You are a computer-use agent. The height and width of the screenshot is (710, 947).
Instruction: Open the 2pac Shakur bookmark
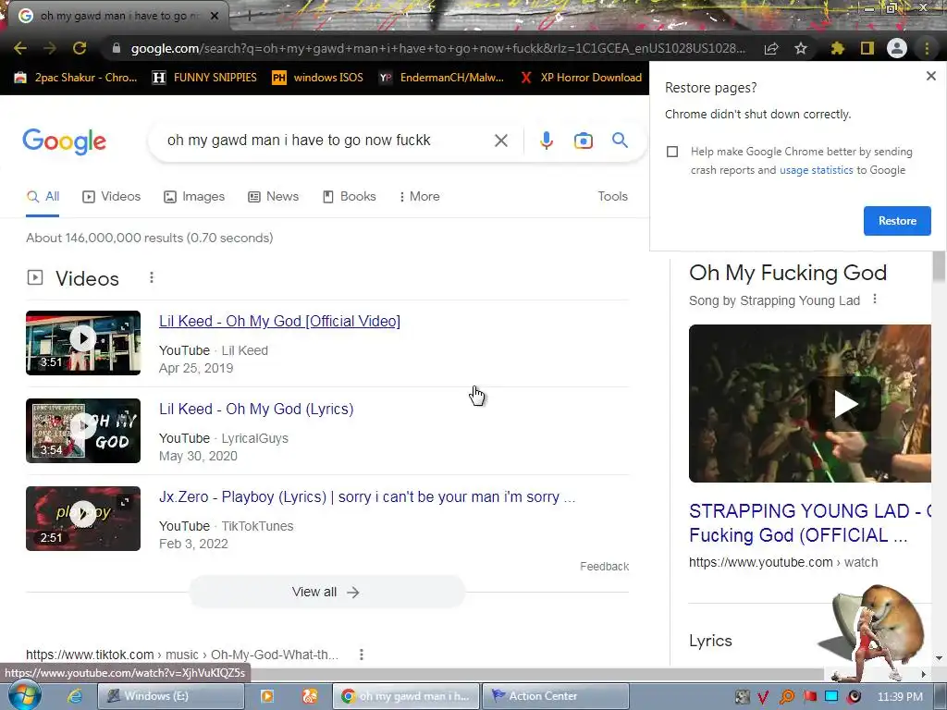pos(76,78)
